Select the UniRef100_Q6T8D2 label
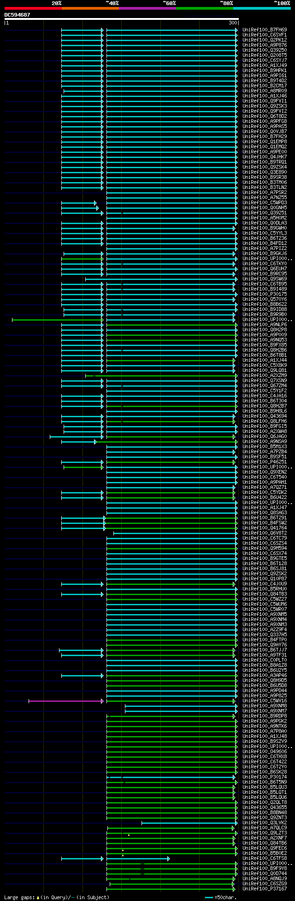This screenshot has height=901, width=295. click(x=265, y=116)
